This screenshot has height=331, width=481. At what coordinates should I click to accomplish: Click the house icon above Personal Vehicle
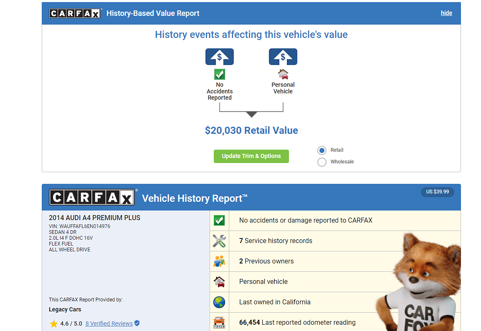(x=283, y=74)
